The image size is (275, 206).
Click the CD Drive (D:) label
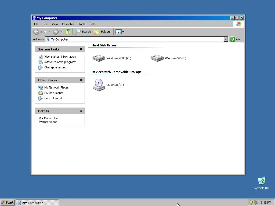tap(115, 85)
